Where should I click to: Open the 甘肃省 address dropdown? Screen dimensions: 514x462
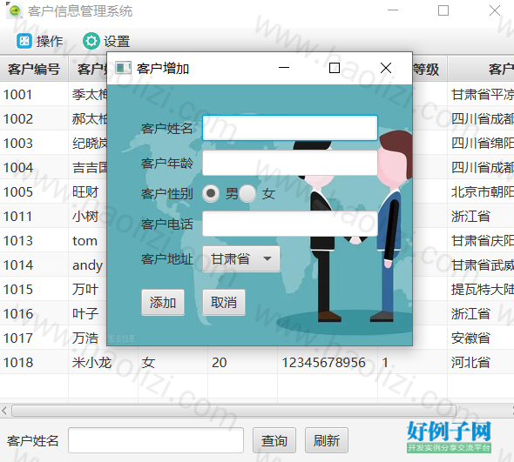coord(241,259)
